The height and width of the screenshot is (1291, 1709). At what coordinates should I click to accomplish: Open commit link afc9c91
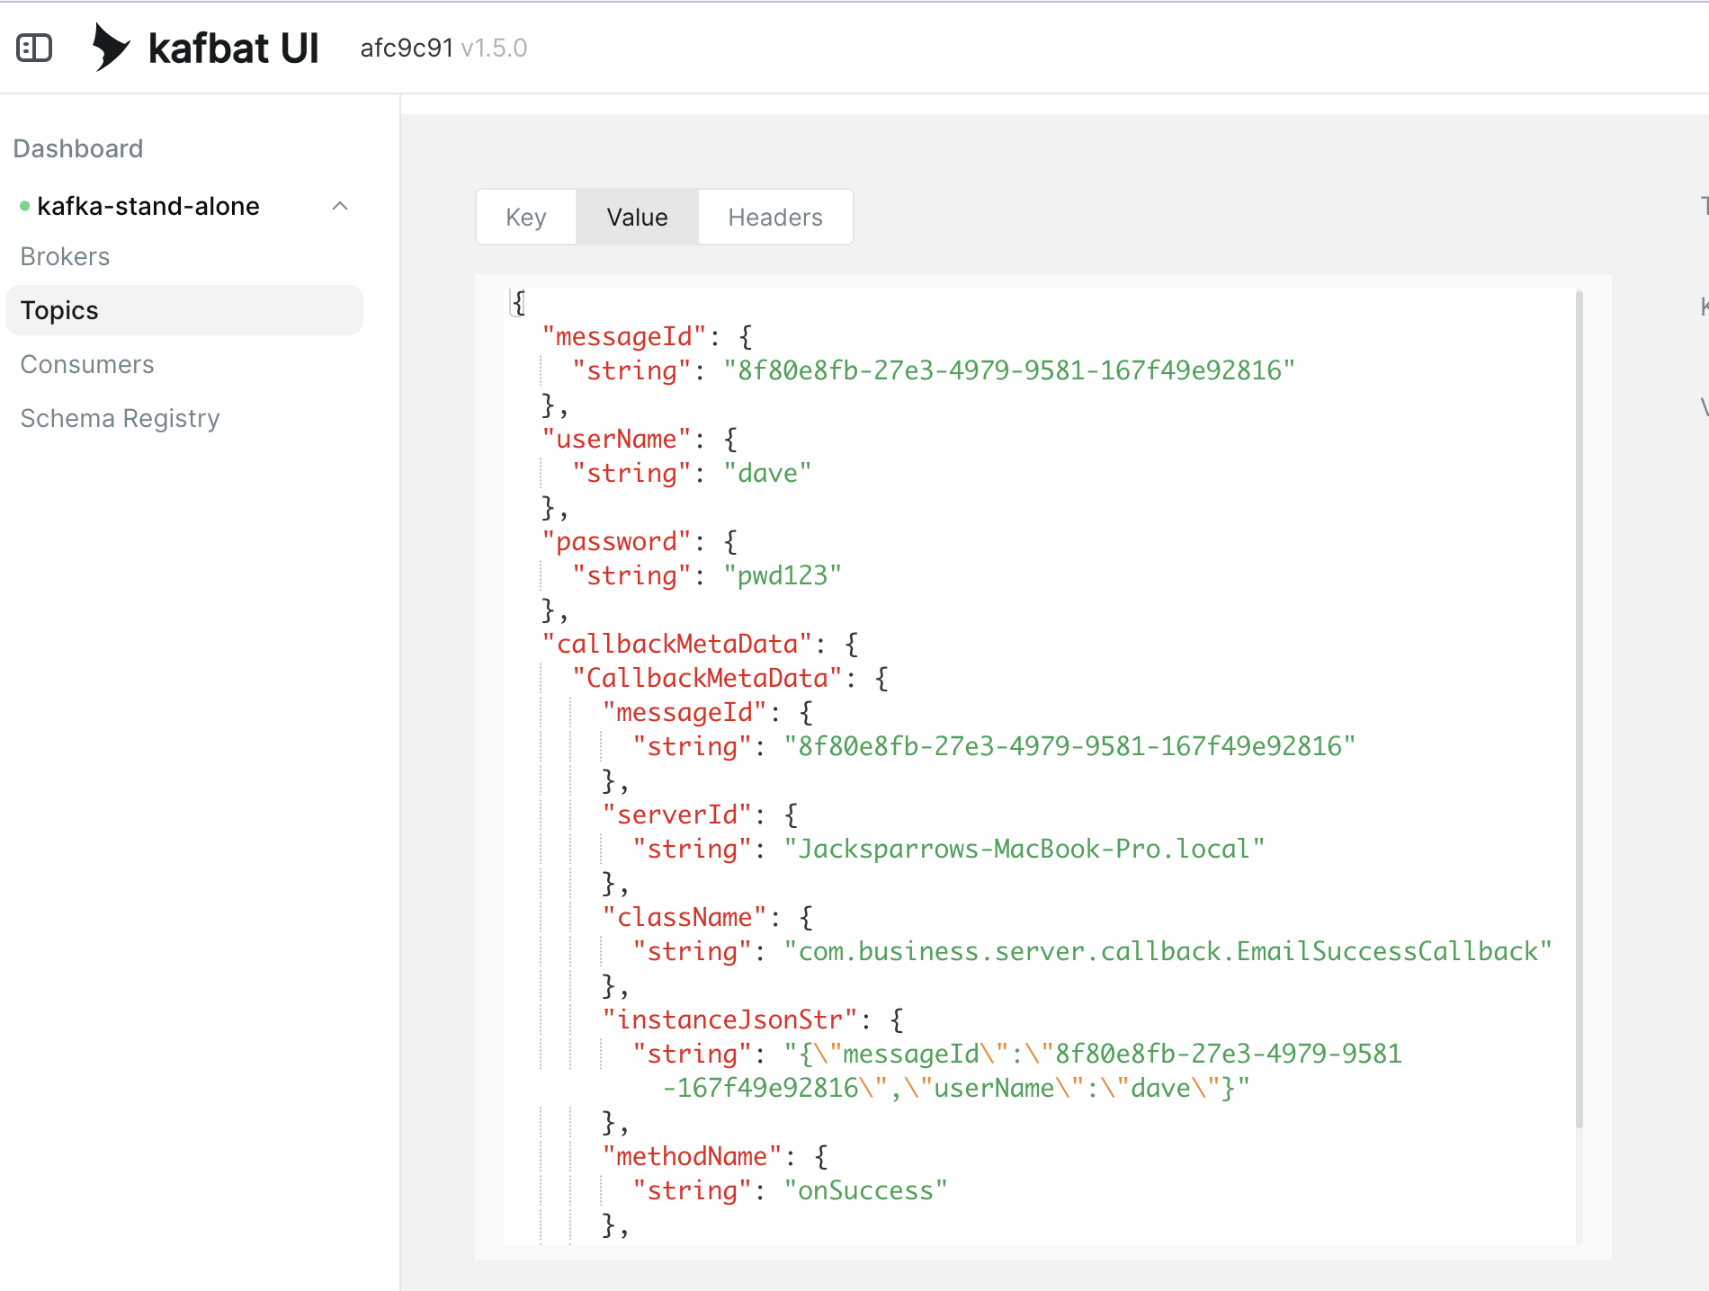point(407,48)
